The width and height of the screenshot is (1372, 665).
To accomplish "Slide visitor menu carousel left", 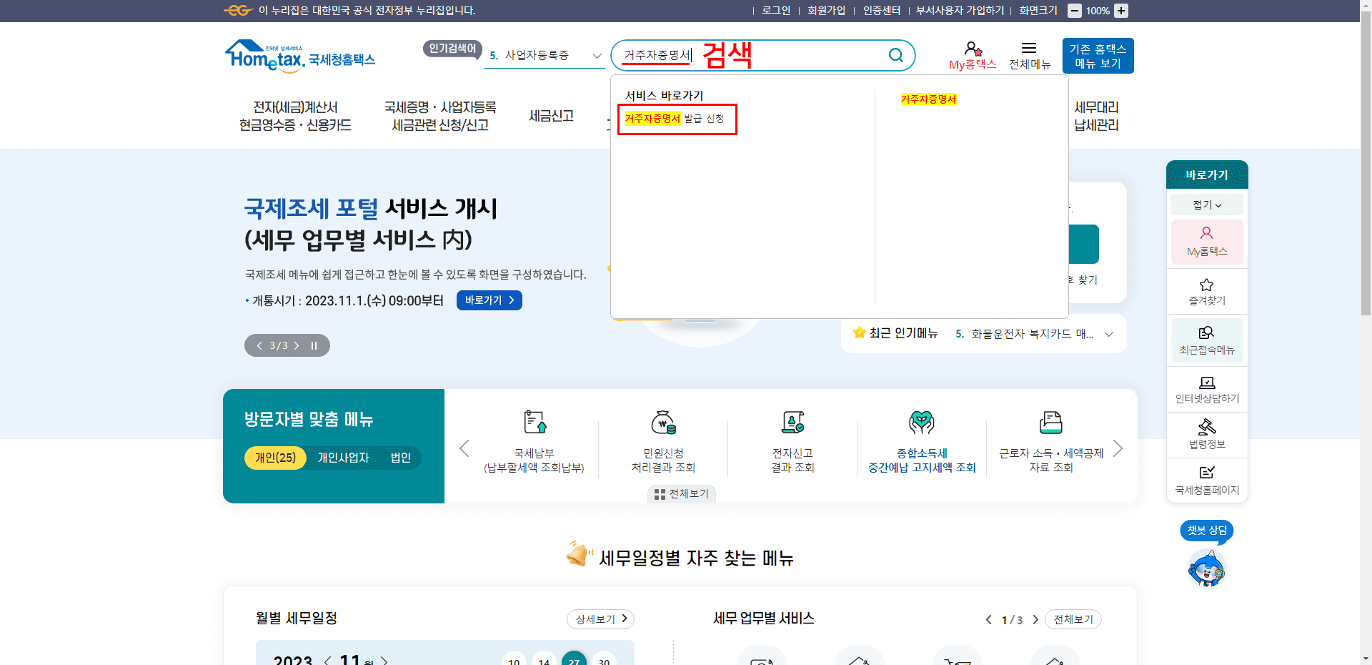I will click(x=464, y=448).
